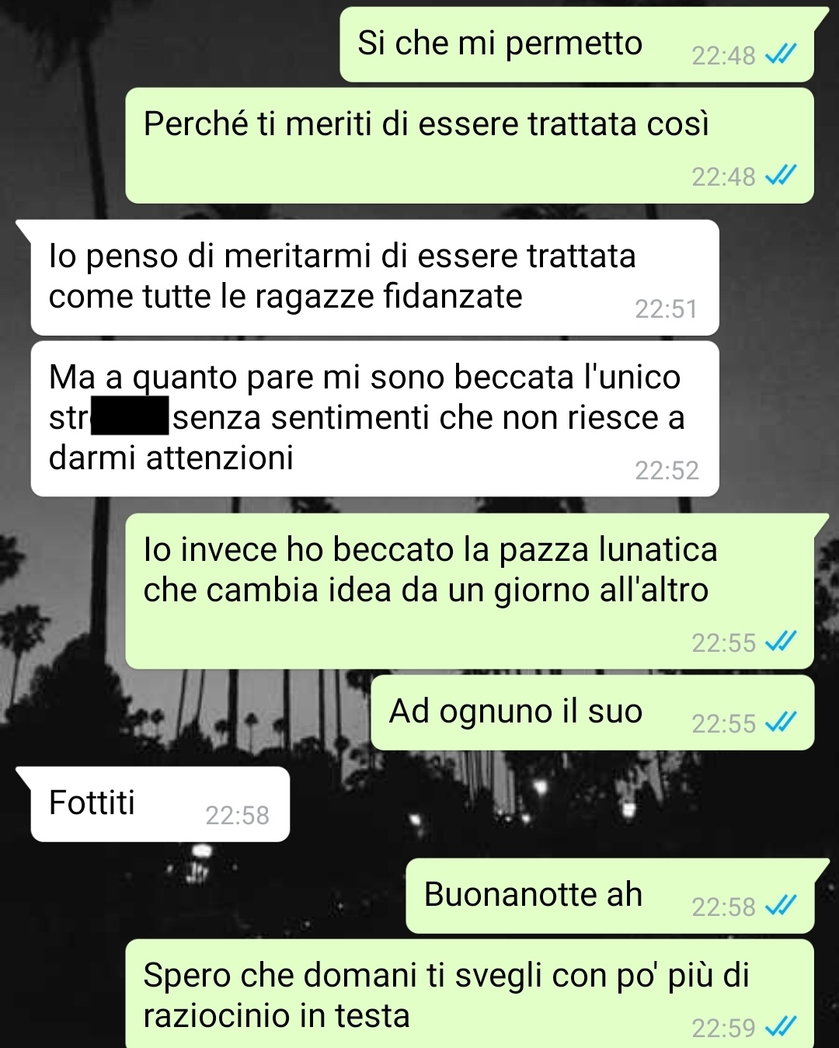Select the 'Buonanotte ah' message
839x1048 pixels.
610,896
